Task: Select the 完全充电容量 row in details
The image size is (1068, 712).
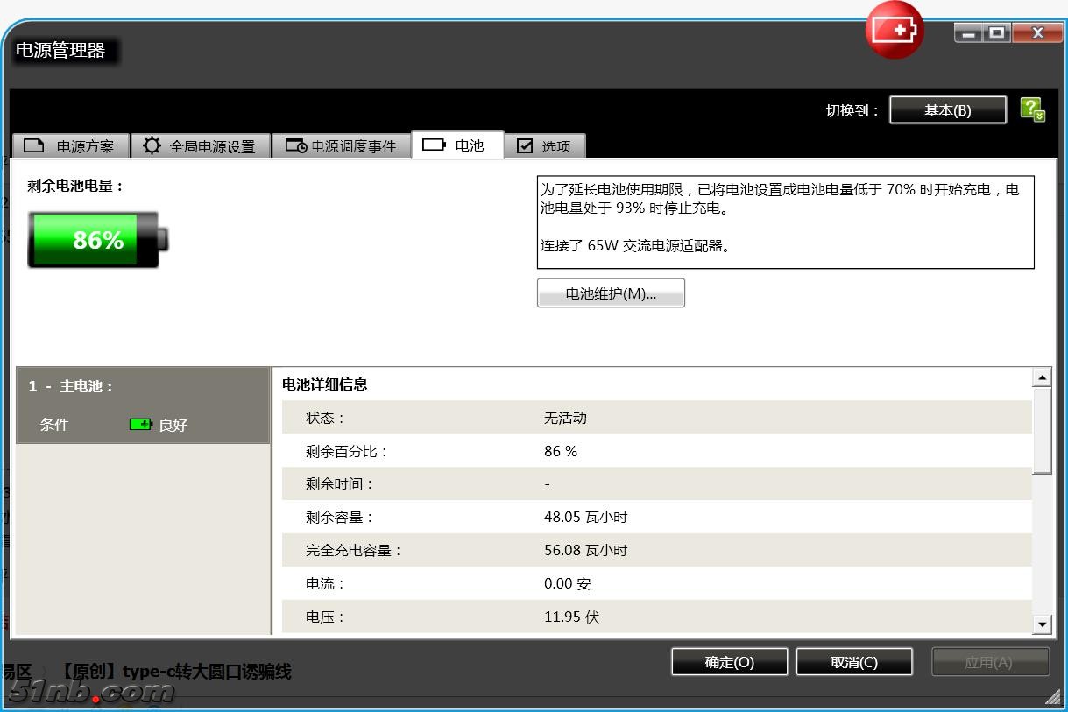Action: point(656,550)
